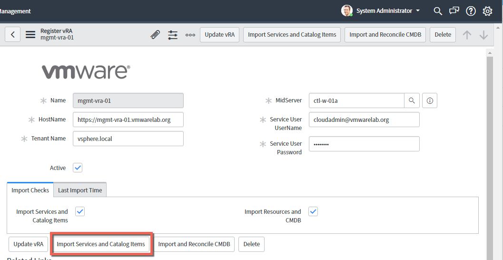Open global search magnifier icon

pos(438,11)
